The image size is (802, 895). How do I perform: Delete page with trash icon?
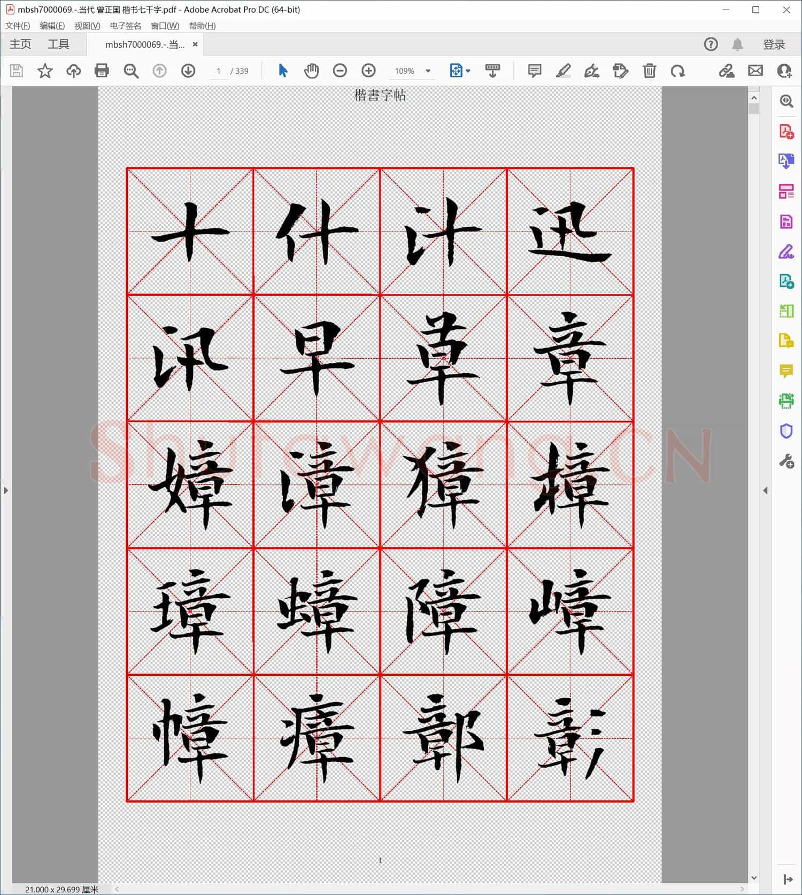(x=649, y=71)
